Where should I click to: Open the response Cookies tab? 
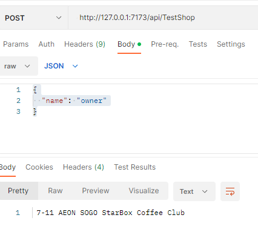point(39,167)
